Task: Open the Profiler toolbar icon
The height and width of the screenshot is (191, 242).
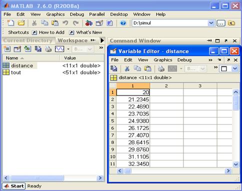Action: tap(109, 23)
